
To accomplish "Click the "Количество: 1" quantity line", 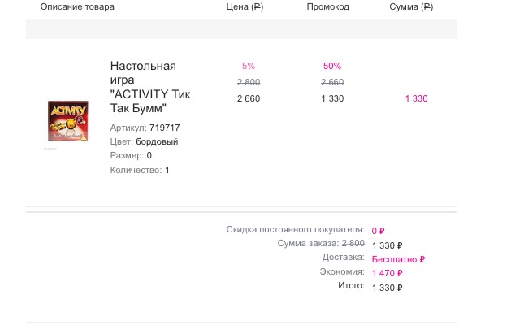I will [140, 170].
